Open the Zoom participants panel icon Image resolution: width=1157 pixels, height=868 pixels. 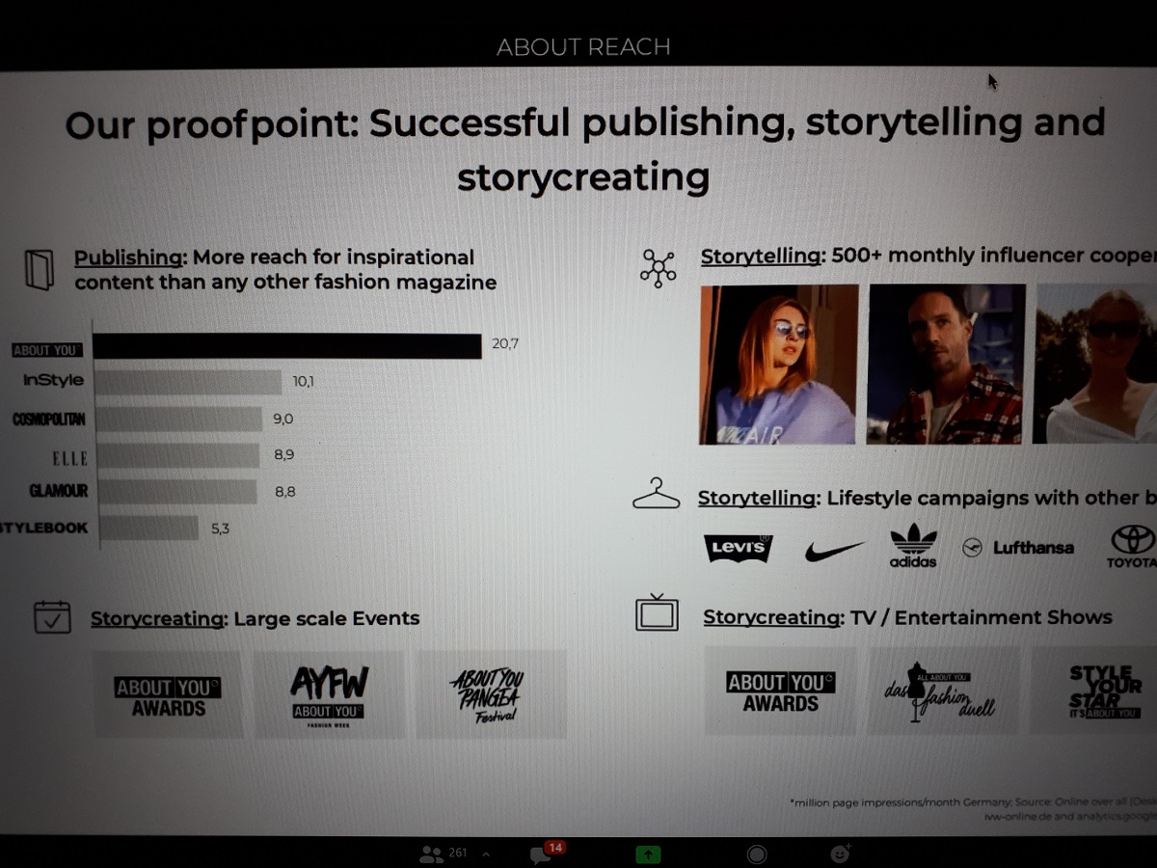click(x=431, y=854)
